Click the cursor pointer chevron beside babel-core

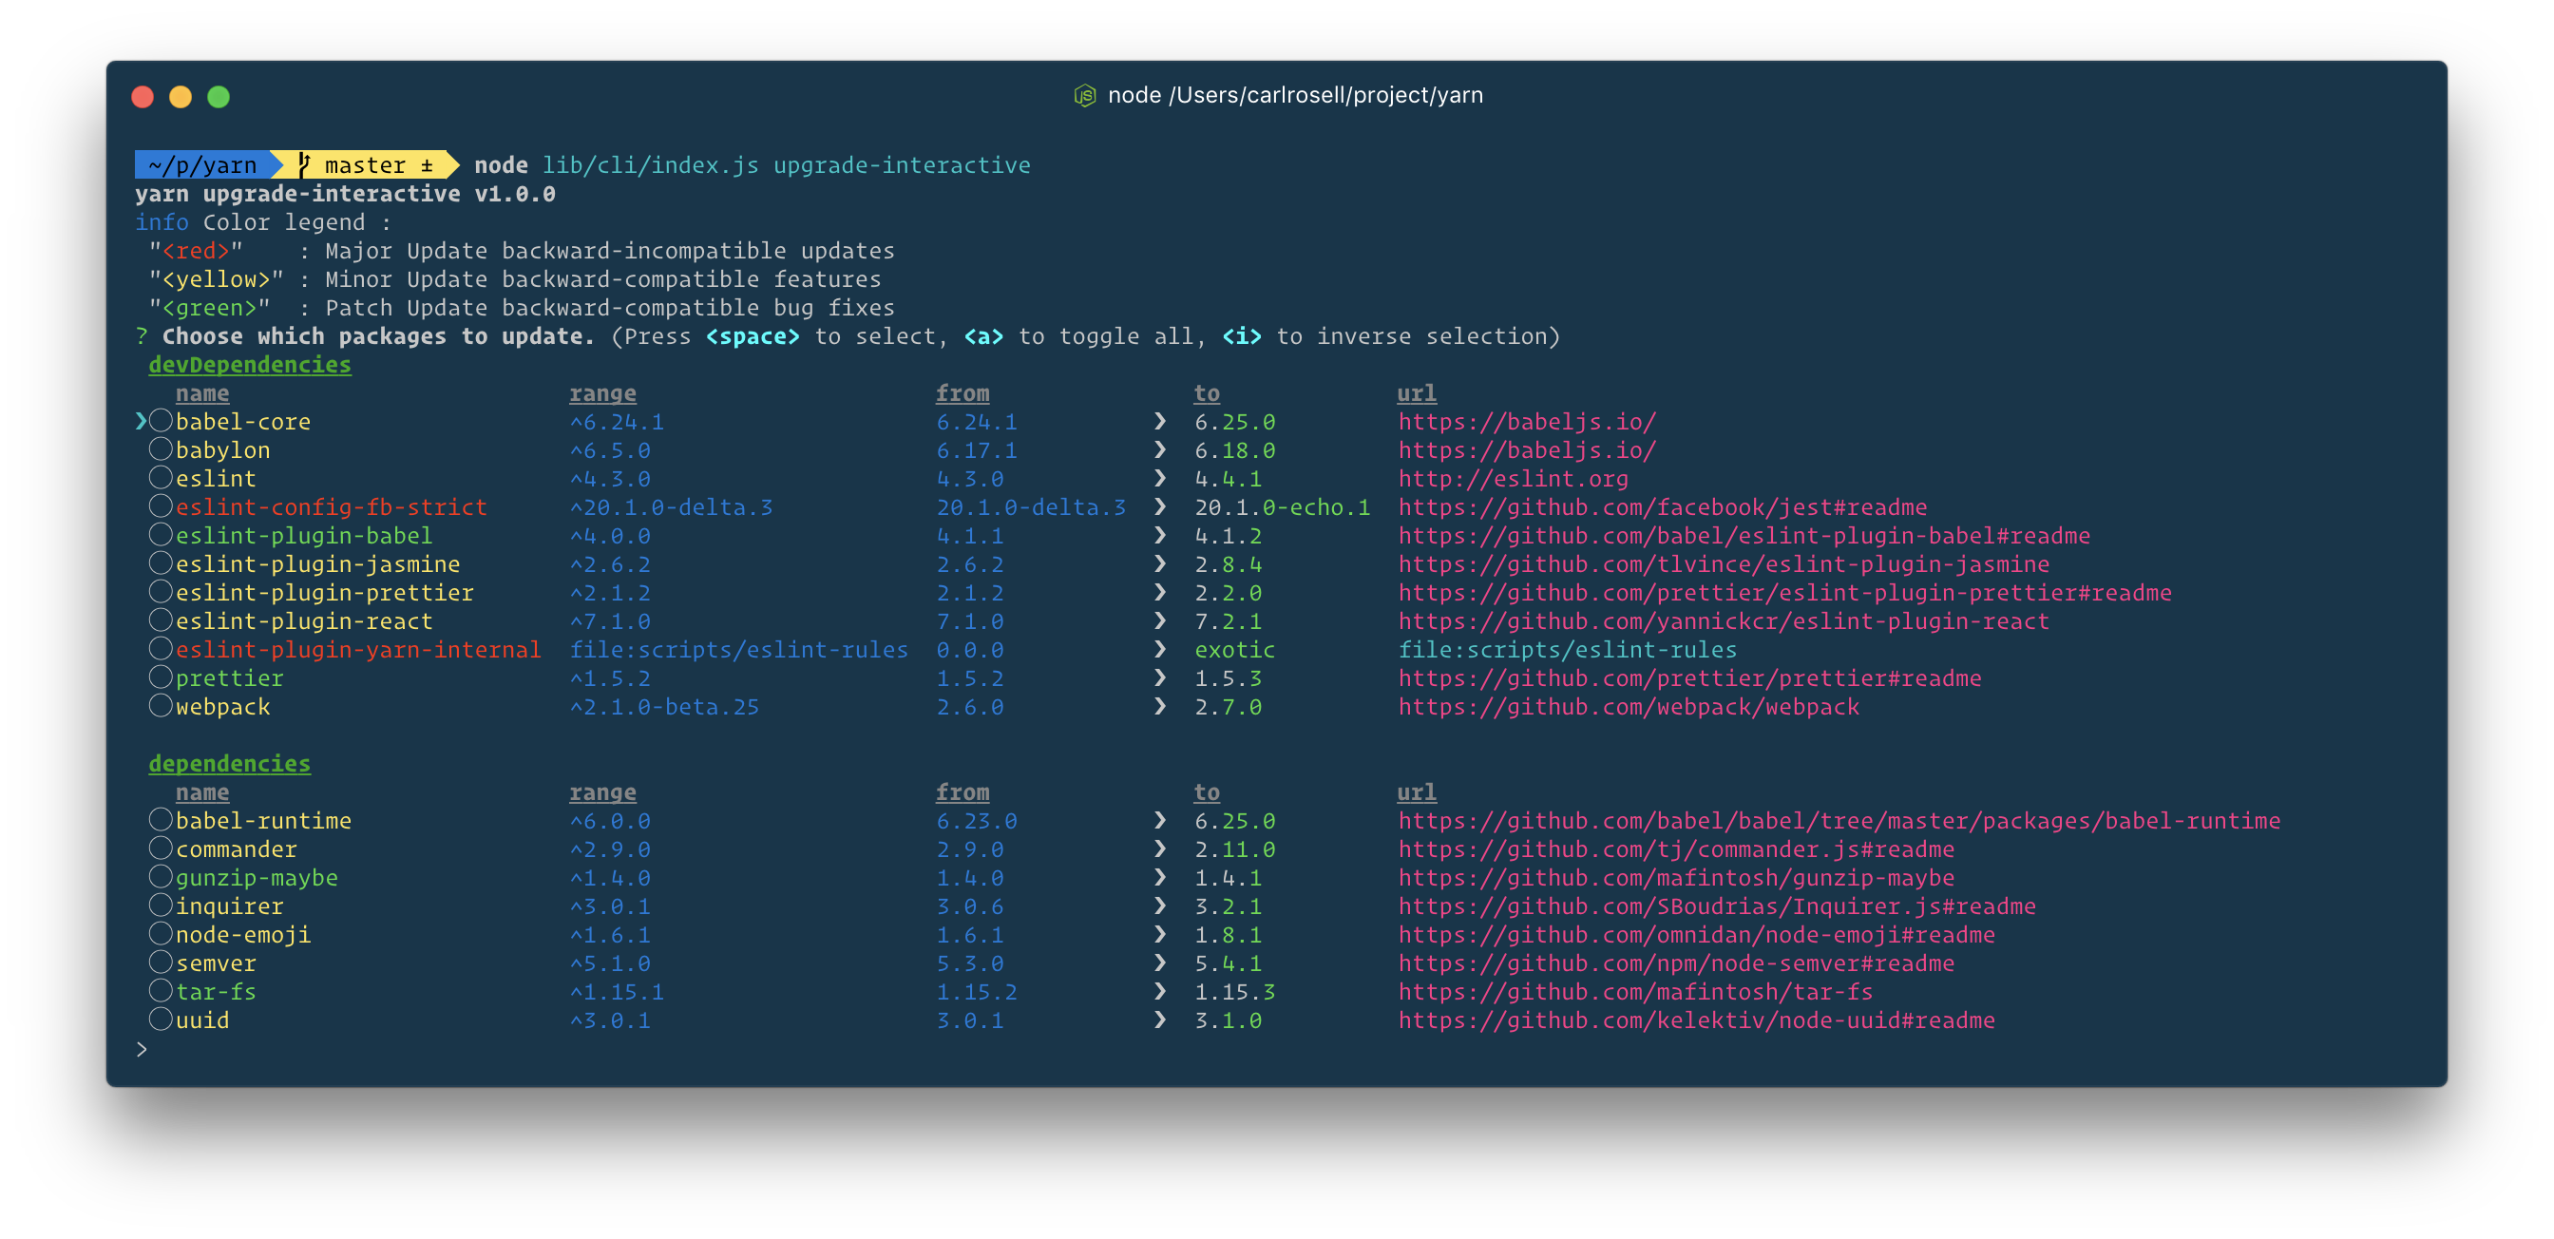coord(141,421)
